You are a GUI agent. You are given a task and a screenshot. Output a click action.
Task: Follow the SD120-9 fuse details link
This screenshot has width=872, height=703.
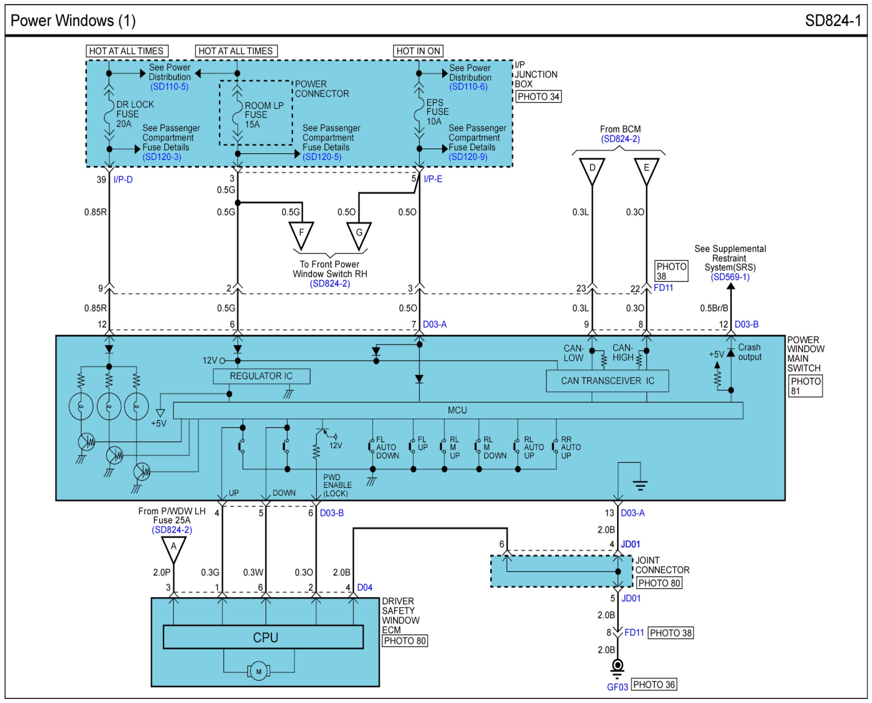coord(467,157)
